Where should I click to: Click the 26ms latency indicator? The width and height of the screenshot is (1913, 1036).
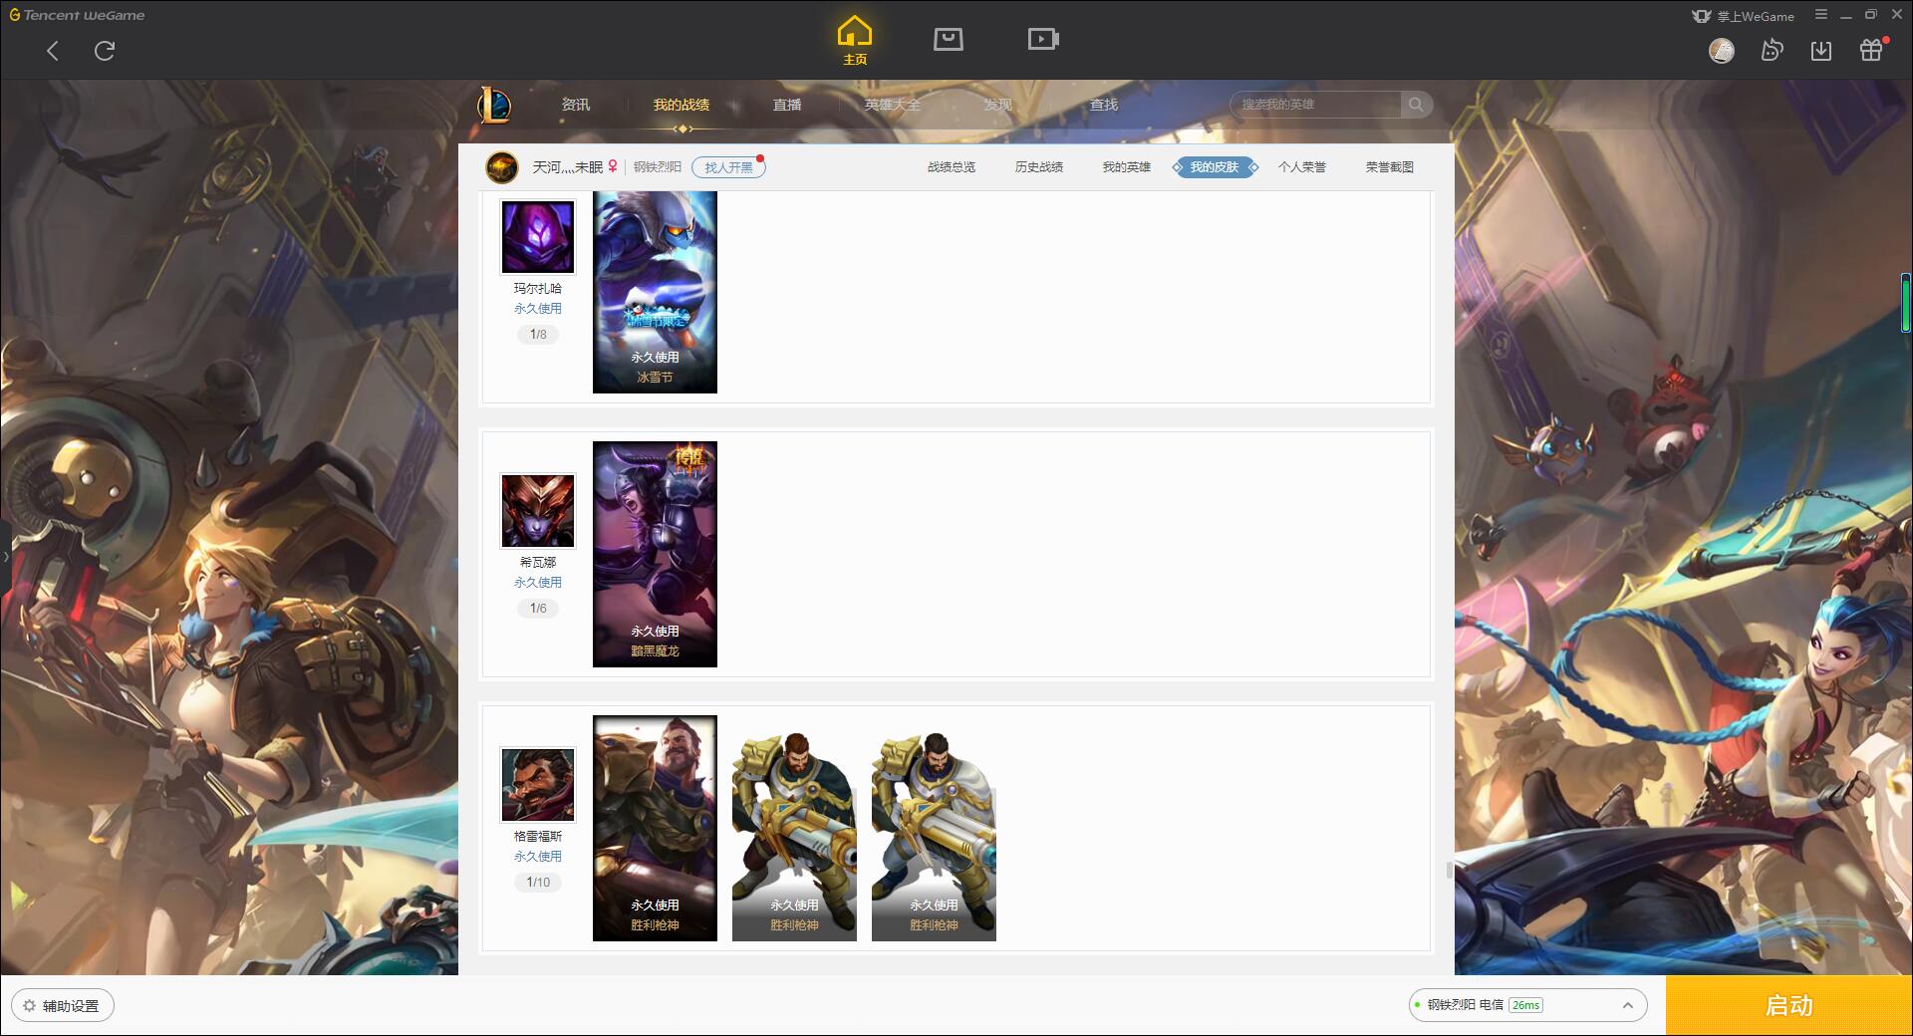1525,1005
